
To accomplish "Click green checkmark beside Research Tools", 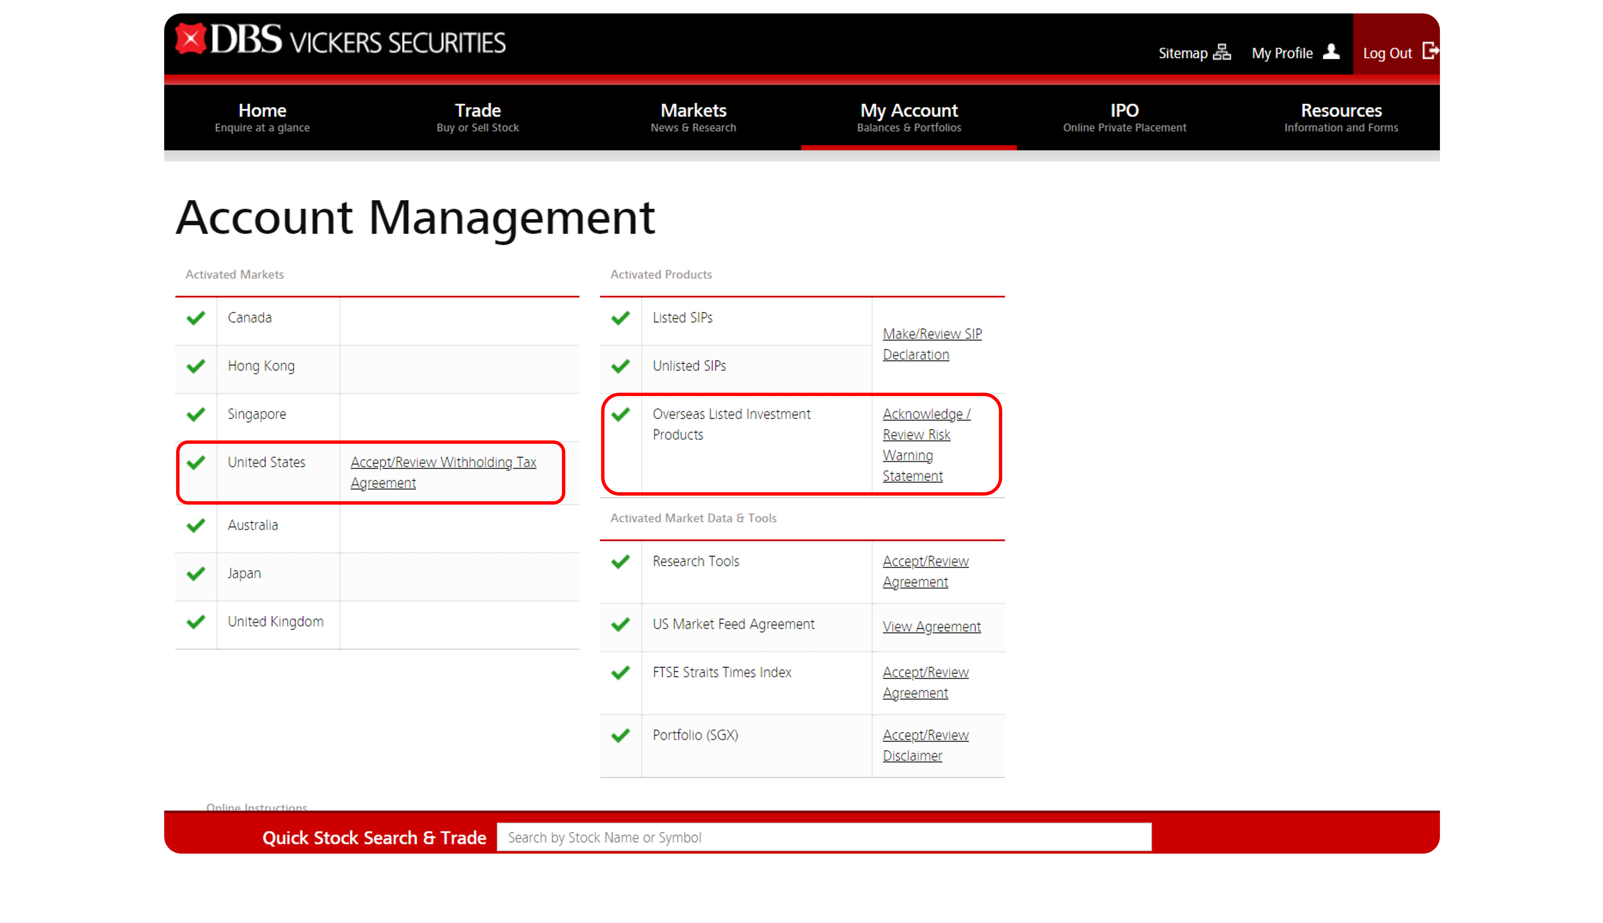I will pos(621,561).
